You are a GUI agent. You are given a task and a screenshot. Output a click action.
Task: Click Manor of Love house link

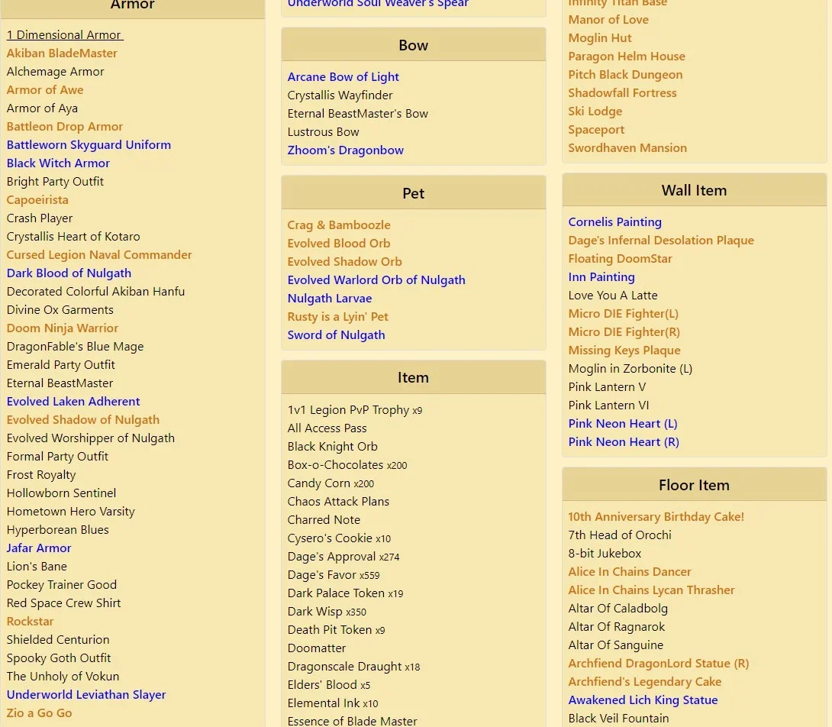coord(608,20)
